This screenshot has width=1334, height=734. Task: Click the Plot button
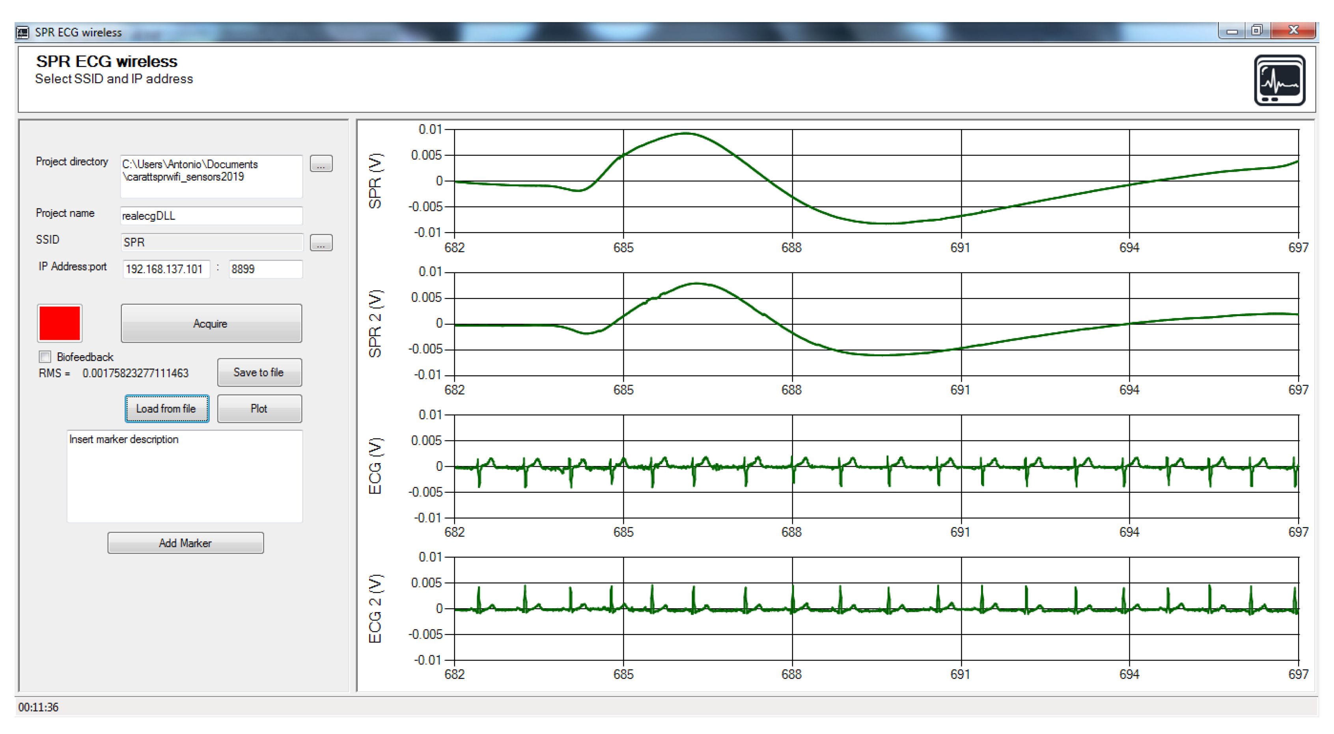(259, 408)
